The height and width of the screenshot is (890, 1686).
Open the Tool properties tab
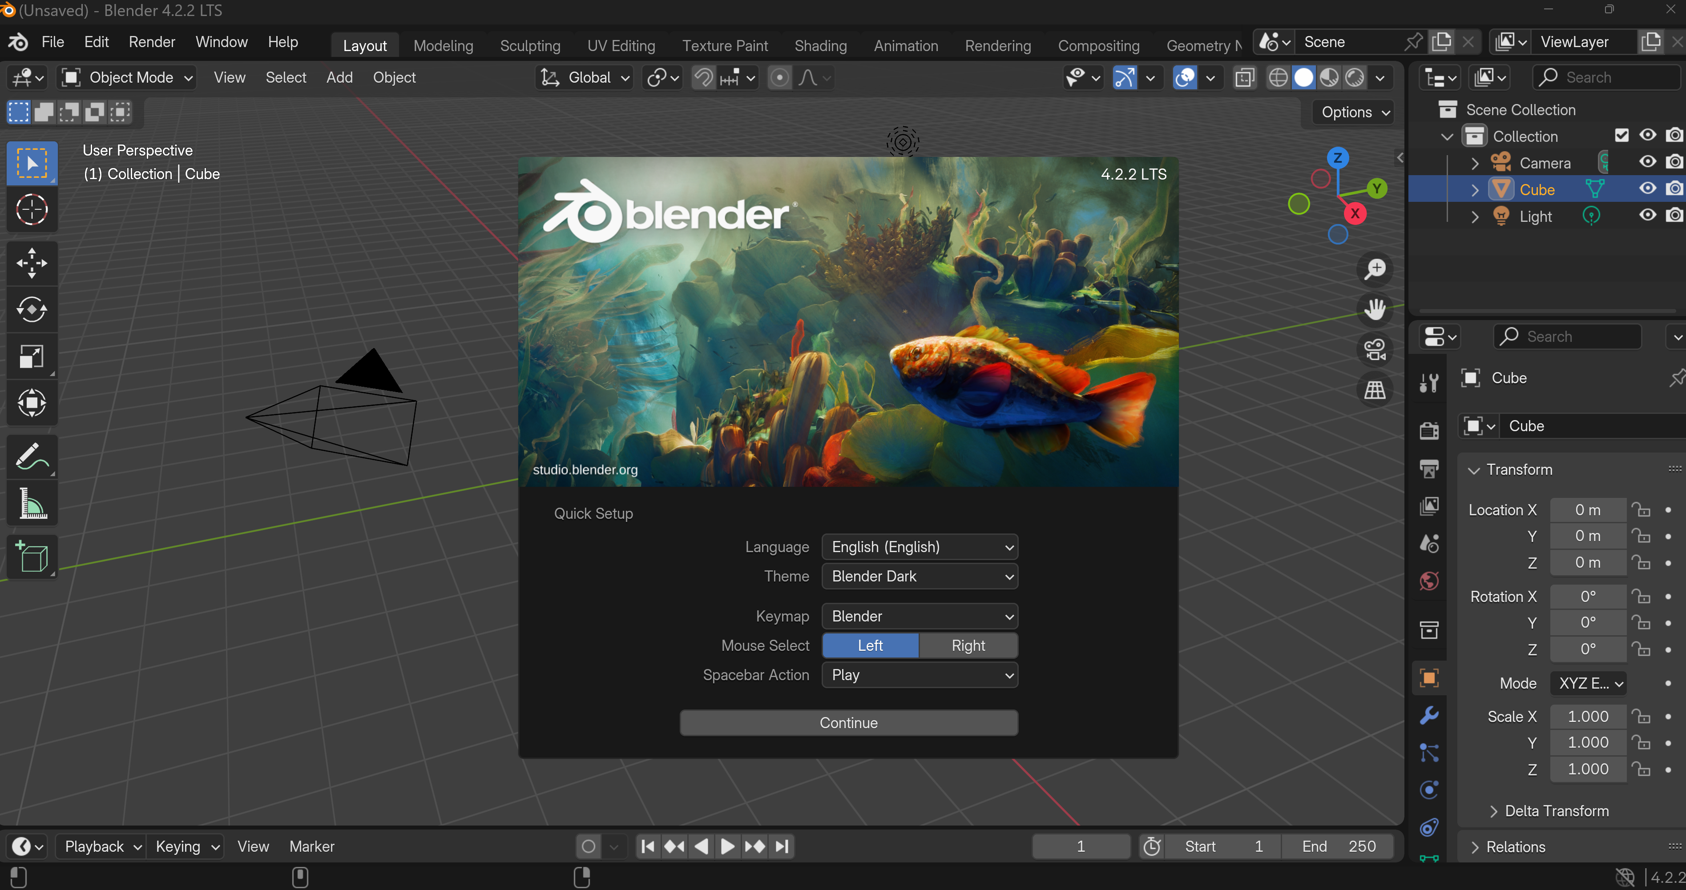pos(1429,383)
